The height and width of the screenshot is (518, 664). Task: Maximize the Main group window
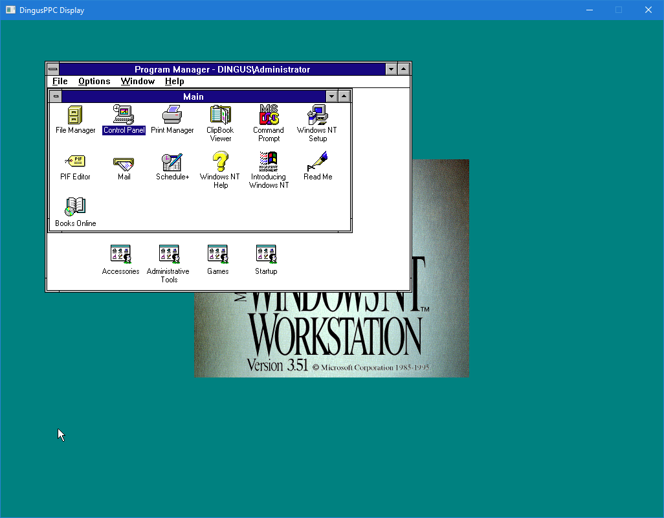tap(344, 96)
